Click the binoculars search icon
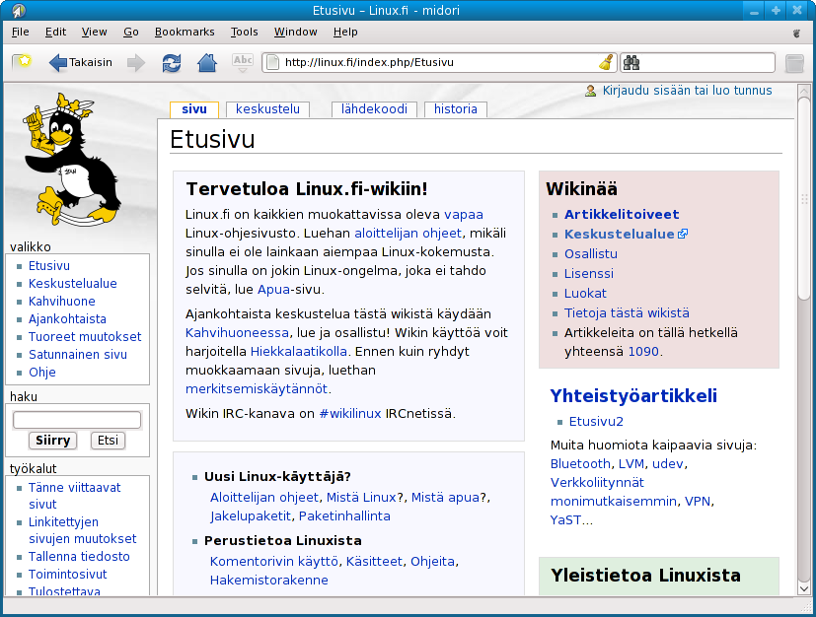Image resolution: width=816 pixels, height=617 pixels. [631, 63]
